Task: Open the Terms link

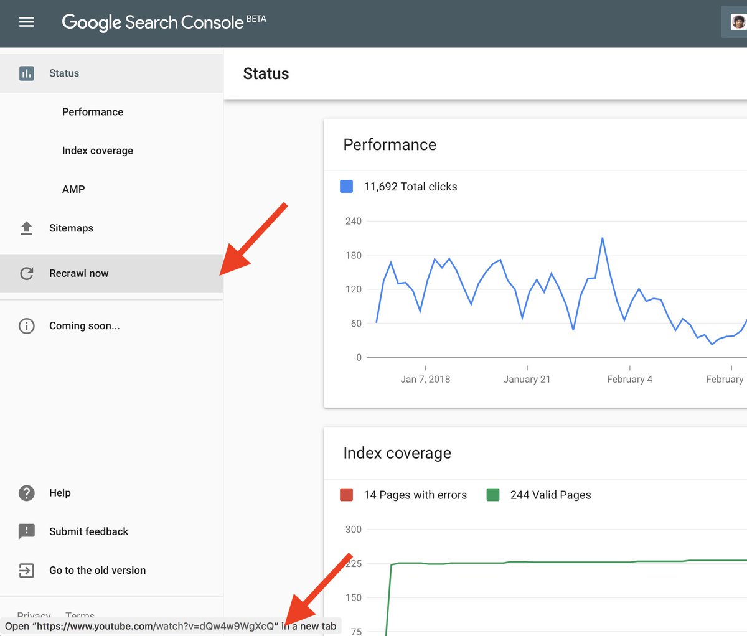Action: point(80,615)
